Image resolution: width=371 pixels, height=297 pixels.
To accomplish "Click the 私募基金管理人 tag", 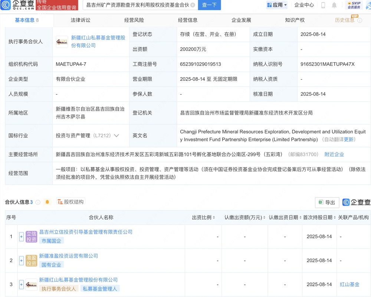I will pos(100,289).
